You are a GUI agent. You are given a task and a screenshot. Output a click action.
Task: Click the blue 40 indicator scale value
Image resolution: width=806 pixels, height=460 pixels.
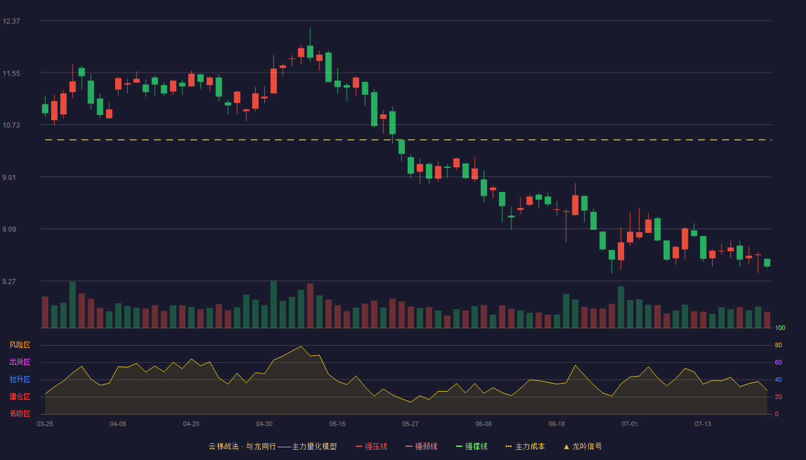click(x=778, y=380)
